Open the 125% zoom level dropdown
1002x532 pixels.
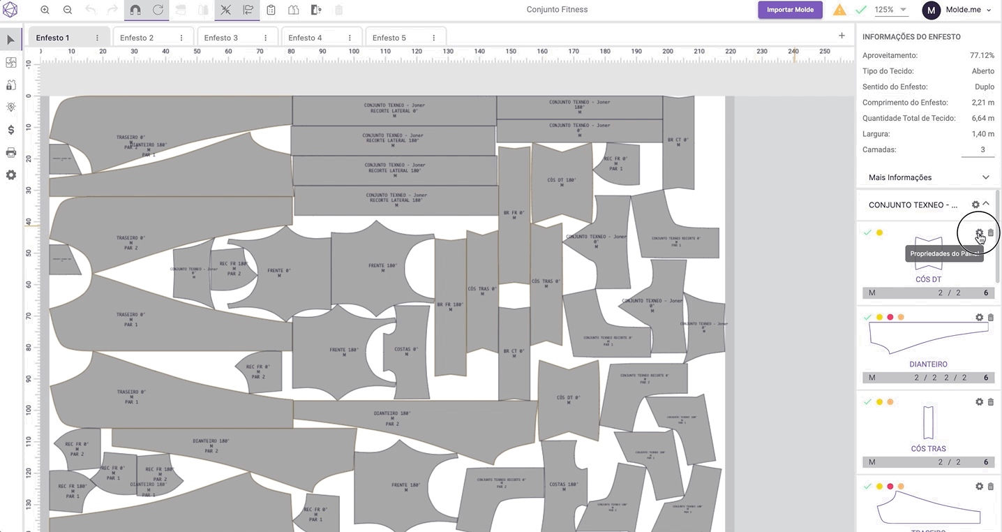(891, 10)
